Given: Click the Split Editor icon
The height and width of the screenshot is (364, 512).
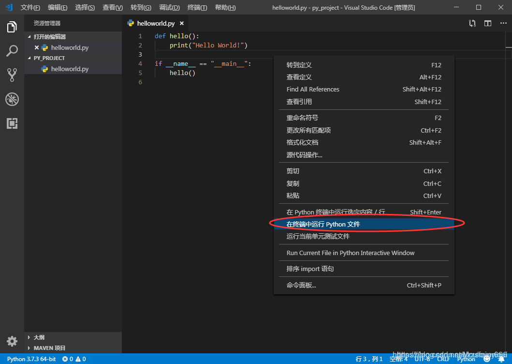Looking at the screenshot, I should 488,23.
